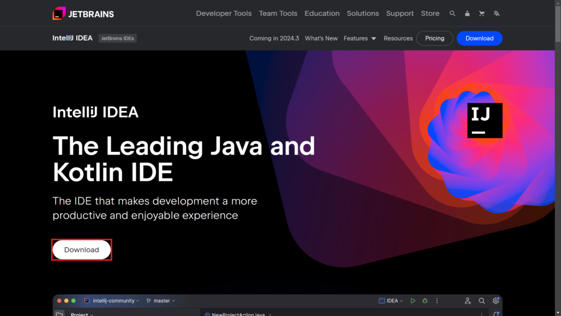This screenshot has height=316, width=561.
Task: Click the blue Download button in the navbar
Action: point(479,38)
